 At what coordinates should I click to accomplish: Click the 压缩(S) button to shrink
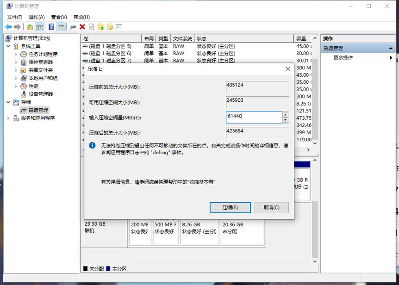click(x=230, y=207)
